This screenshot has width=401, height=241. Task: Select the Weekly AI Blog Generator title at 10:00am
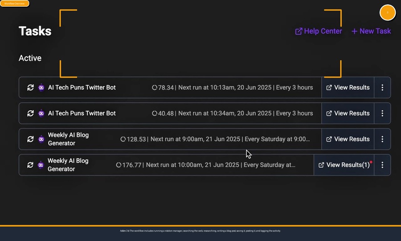tap(68, 165)
